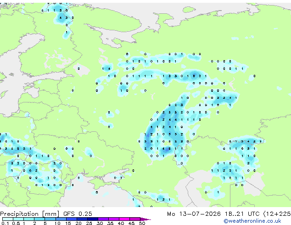The height and width of the screenshot is (225, 291).
Task: Click the '0.1' legend scale value
Action: point(5,223)
